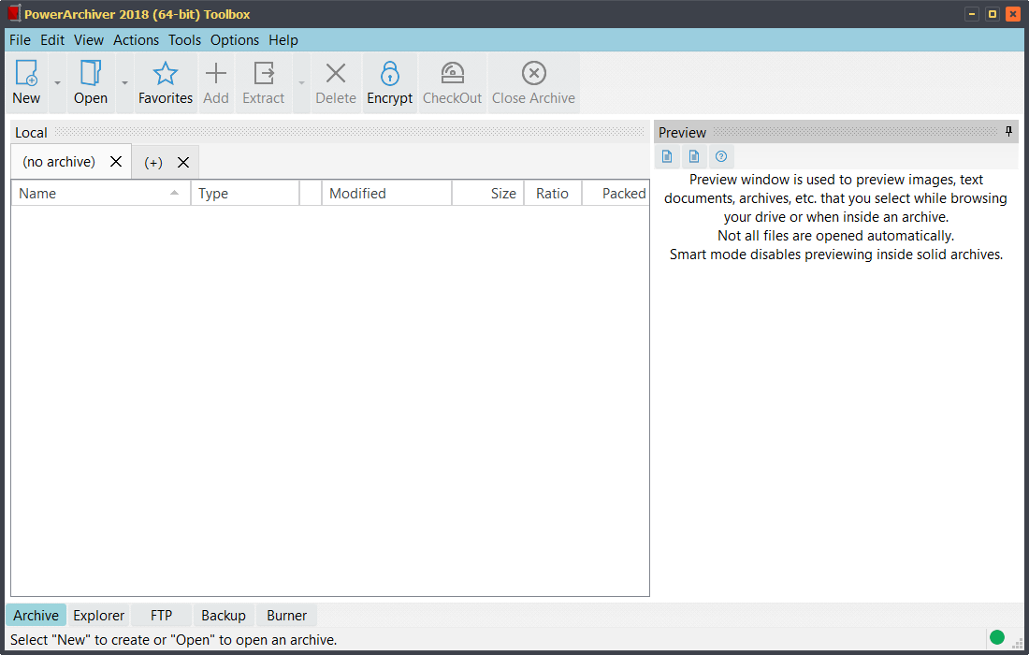Toggle the Preview panel pin
This screenshot has height=655, width=1029.
[1008, 131]
